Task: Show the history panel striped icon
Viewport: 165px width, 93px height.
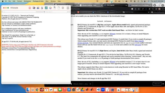Action: click(46, 8)
